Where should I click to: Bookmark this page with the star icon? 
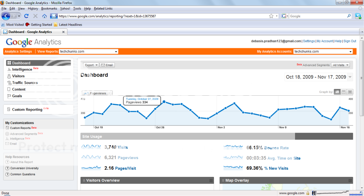[x=271, y=16]
